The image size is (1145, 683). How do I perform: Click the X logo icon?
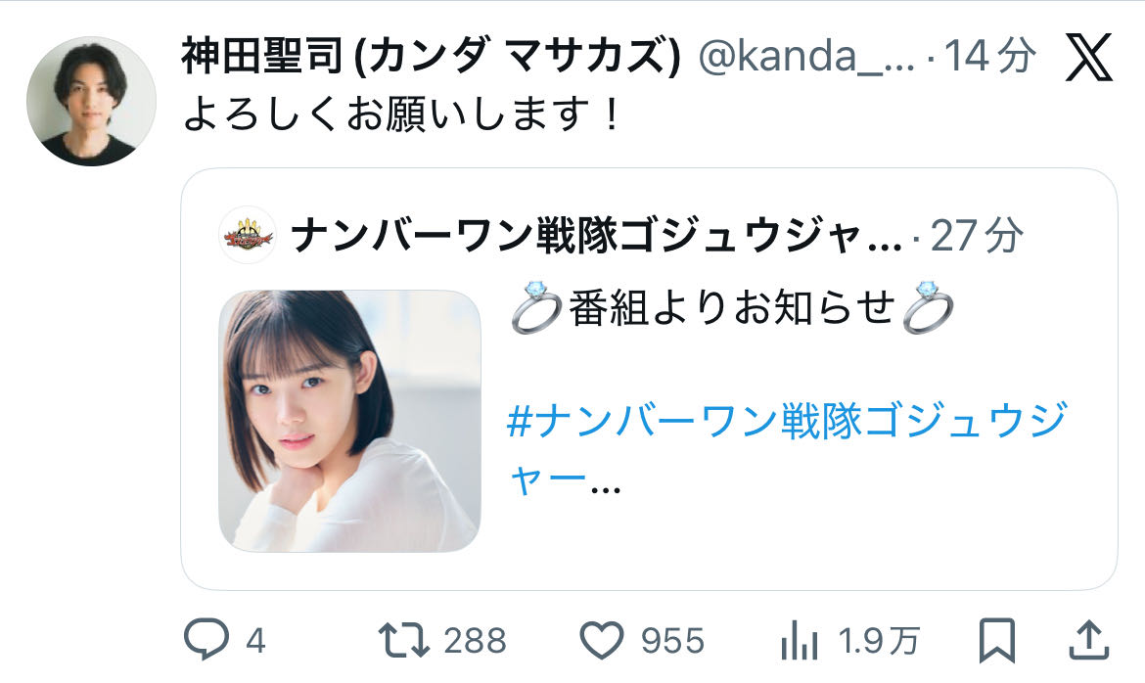(1089, 57)
